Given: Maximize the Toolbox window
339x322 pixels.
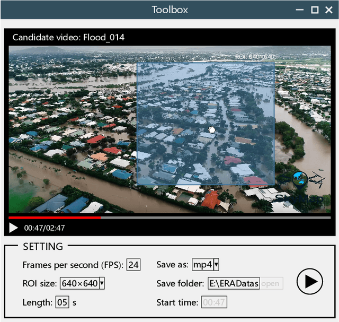Looking at the screenshot, I should tap(315, 10).
